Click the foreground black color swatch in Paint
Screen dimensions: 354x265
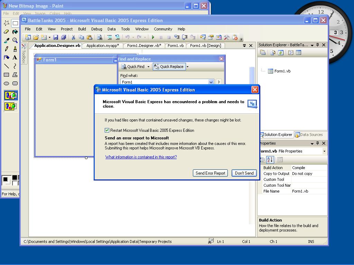pos(5,179)
